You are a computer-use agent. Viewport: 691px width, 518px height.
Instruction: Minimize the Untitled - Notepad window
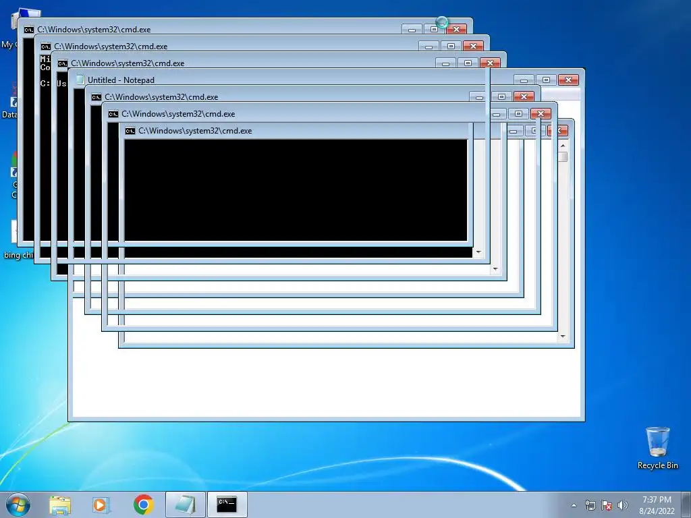[x=524, y=80]
